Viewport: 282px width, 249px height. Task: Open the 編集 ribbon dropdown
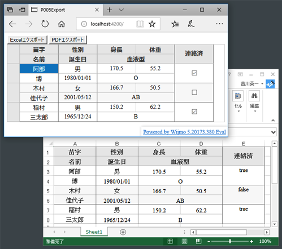(x=254, y=102)
